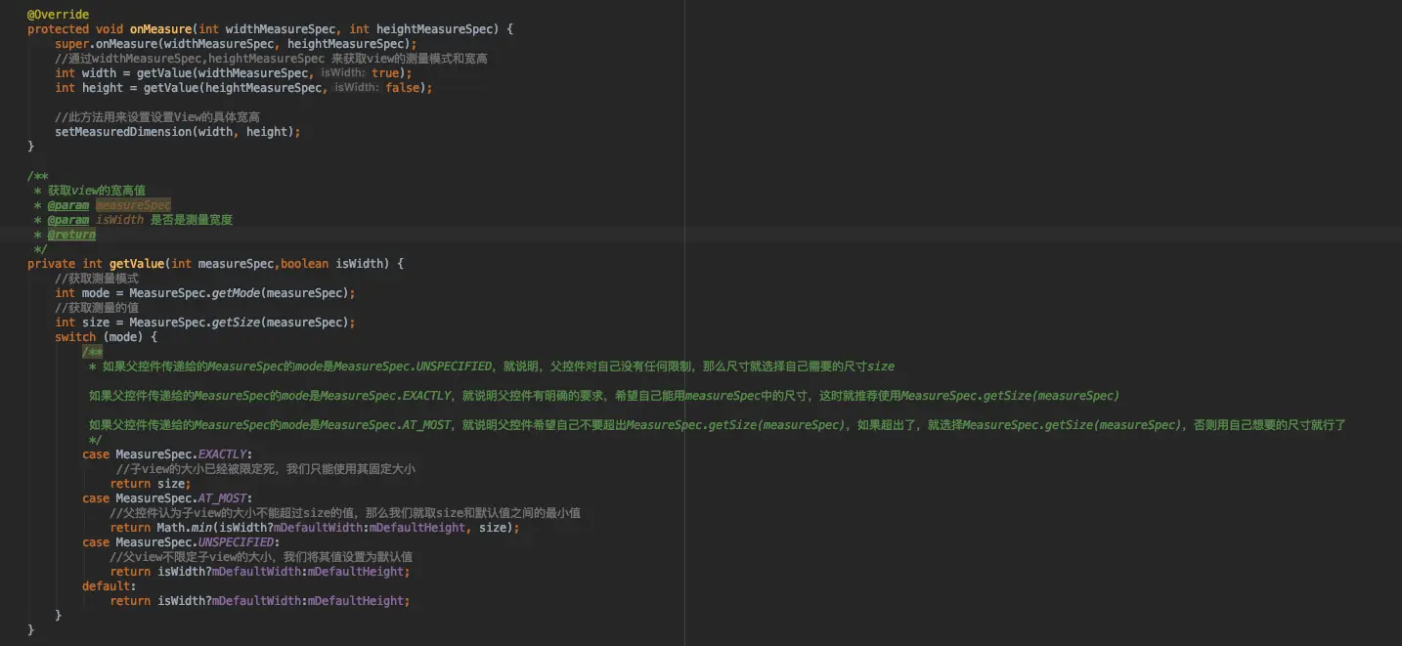Click the comment //此方法用来设置设置View的具体宽高
This screenshot has width=1402, height=646.
[157, 117]
